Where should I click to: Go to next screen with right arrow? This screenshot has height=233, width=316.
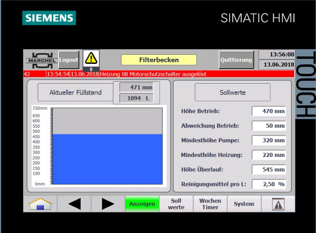pyautogui.click(x=108, y=204)
